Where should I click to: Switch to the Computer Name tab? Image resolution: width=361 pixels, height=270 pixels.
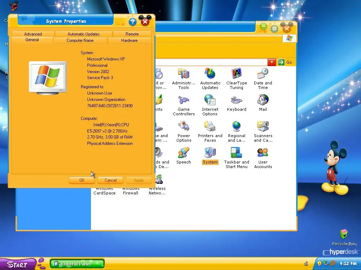pyautogui.click(x=80, y=40)
